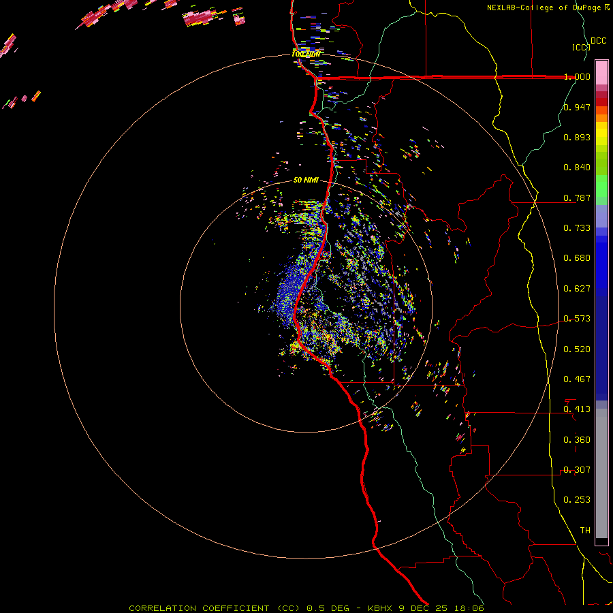Image resolution: width=613 pixels, height=613 pixels.
Task: Pick the gray lower section of the color bar
Action: click(601, 473)
